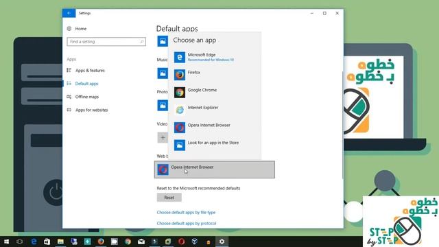Viewport: 439px width, 247px height.
Task: Click the Music player default app icon
Action: point(163,73)
